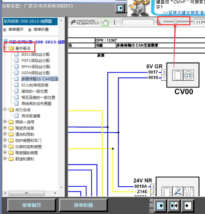The image size is (205, 214).
Task: Click the Z14E wire label
Action: point(142,192)
